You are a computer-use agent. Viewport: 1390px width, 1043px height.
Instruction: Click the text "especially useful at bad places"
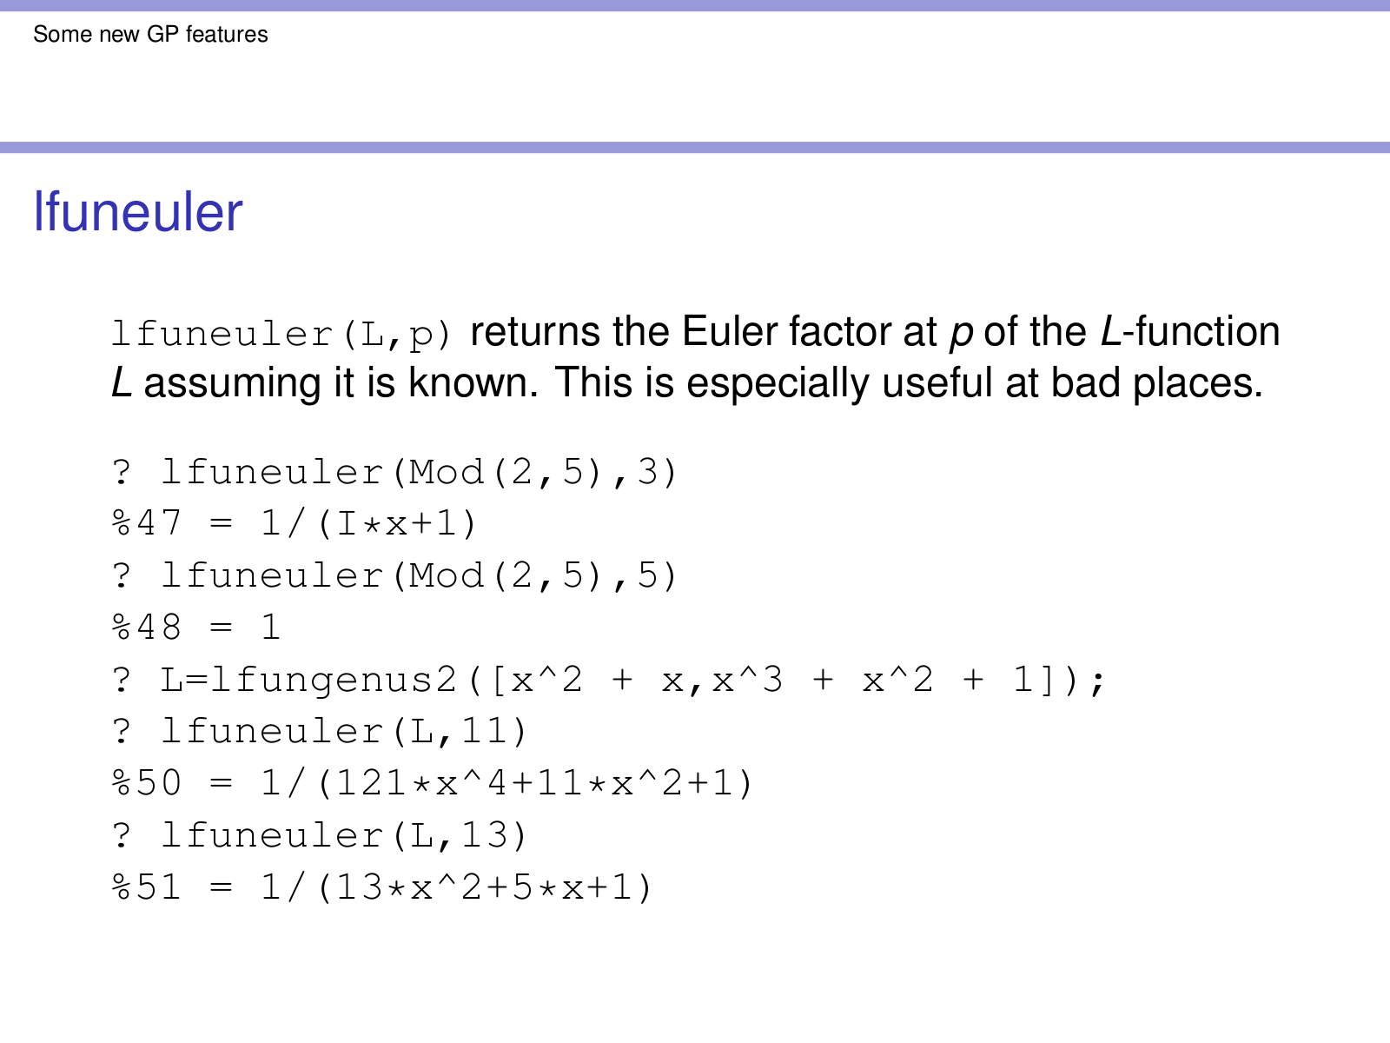(x=974, y=383)
